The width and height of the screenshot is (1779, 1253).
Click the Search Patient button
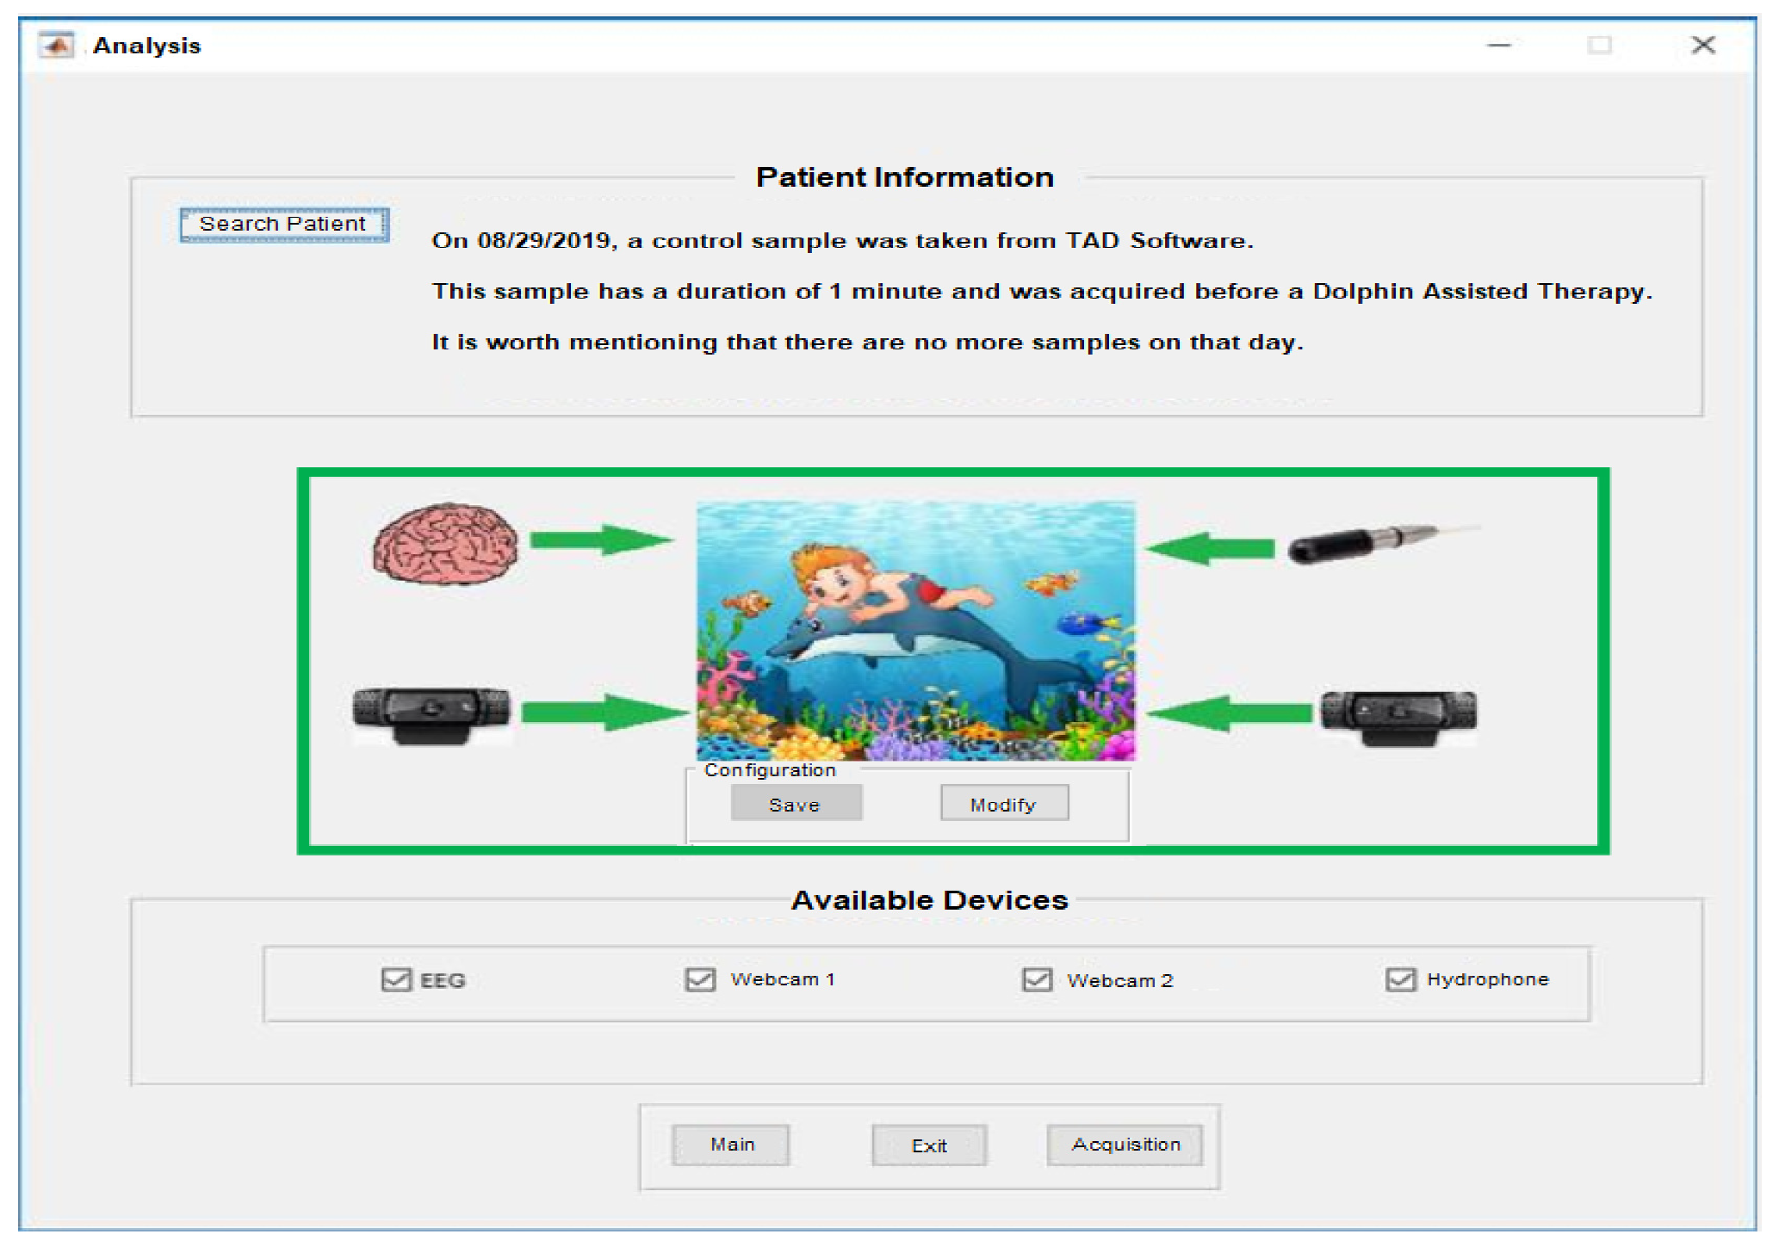[284, 225]
